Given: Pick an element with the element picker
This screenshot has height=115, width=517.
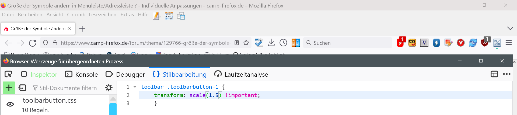Looking at the screenshot, I should click(x=9, y=74).
